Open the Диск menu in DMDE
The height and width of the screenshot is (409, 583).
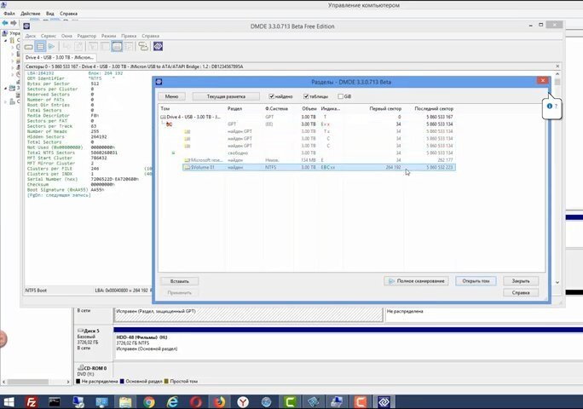pyautogui.click(x=31, y=36)
